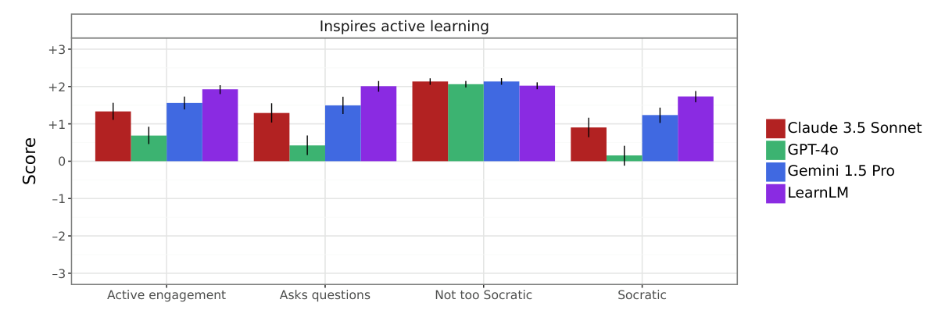Select the LearnLM legend label
Viewport: 945px width, 328px height.
pyautogui.click(x=818, y=193)
